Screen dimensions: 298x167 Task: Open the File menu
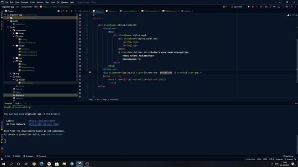pyautogui.click(x=7, y=2)
